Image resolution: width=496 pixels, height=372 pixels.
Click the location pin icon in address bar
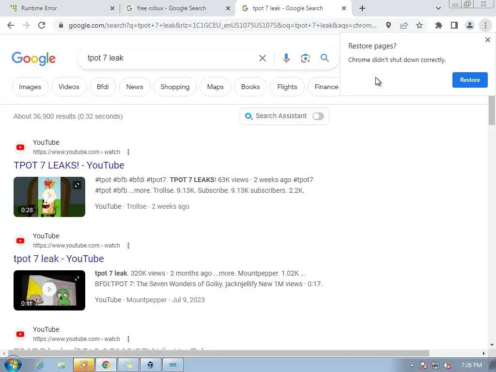coord(388,25)
